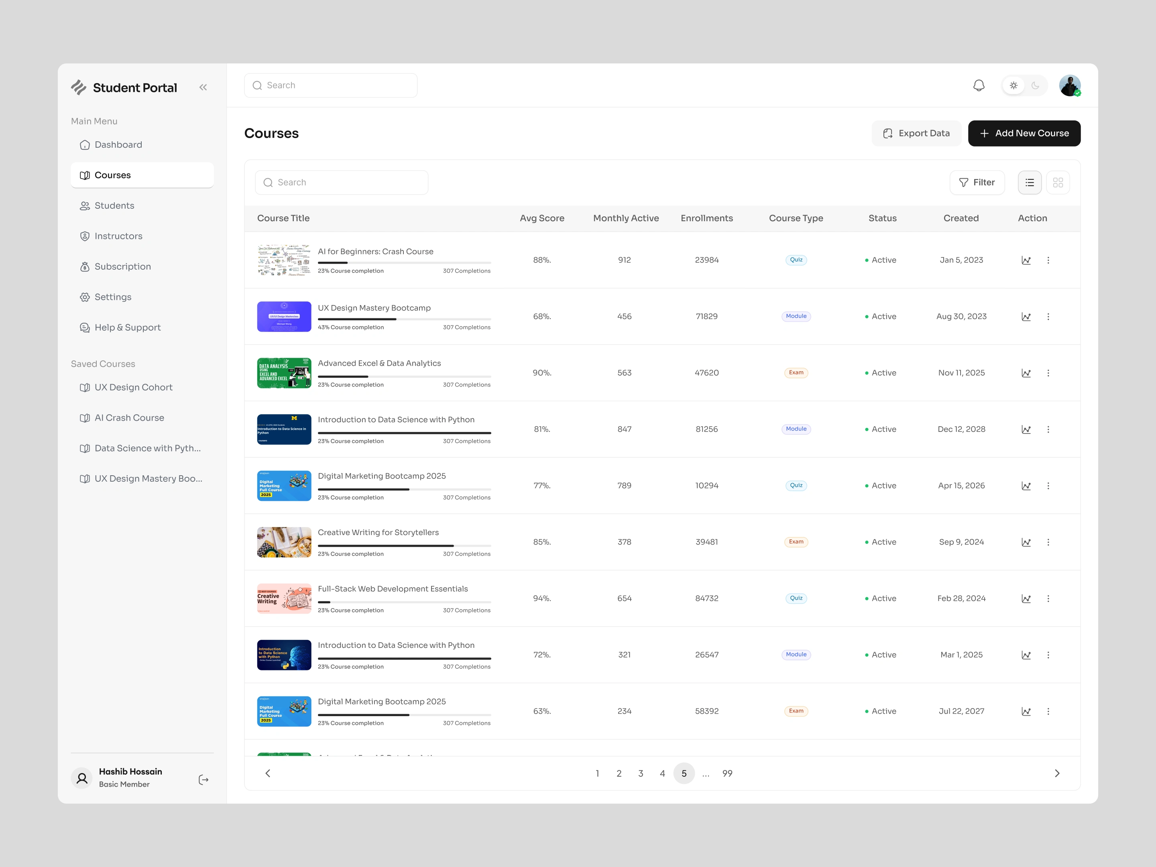
Task: Open Subscription menu item
Action: point(122,267)
